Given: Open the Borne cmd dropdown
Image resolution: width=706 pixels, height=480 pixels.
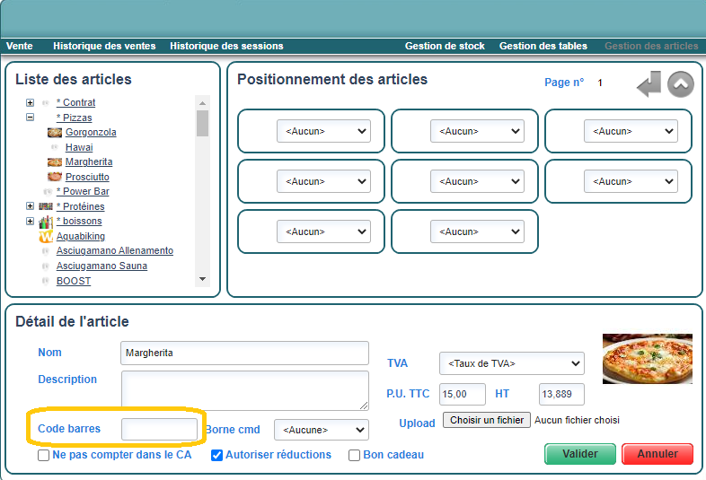Looking at the screenshot, I should point(321,430).
